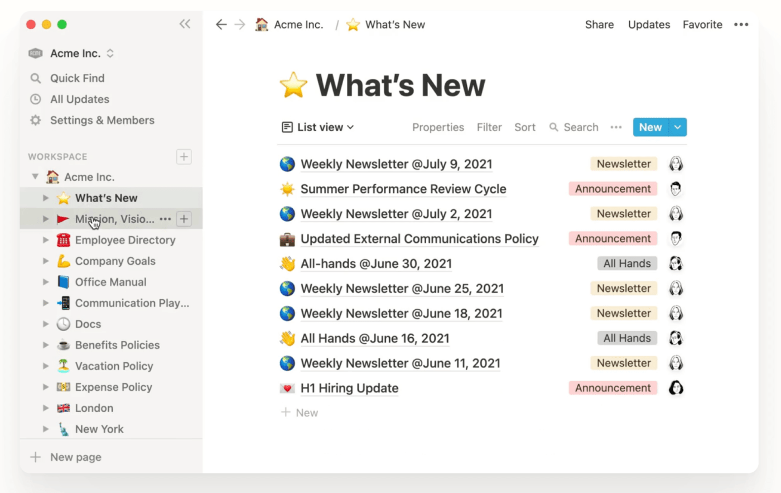The width and height of the screenshot is (781, 493).
Task: Click author avatar on H1 Hiring Update
Action: point(676,388)
